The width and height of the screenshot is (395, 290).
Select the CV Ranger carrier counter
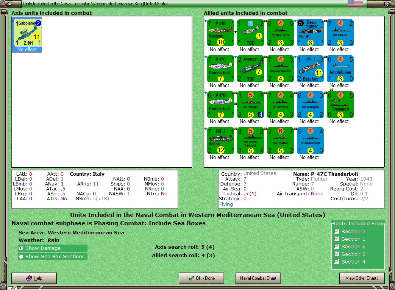[250, 105]
